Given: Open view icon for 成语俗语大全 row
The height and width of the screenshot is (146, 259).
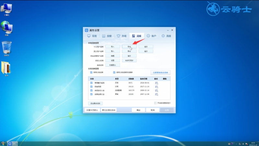Looking at the screenshot, I should point(157,94).
